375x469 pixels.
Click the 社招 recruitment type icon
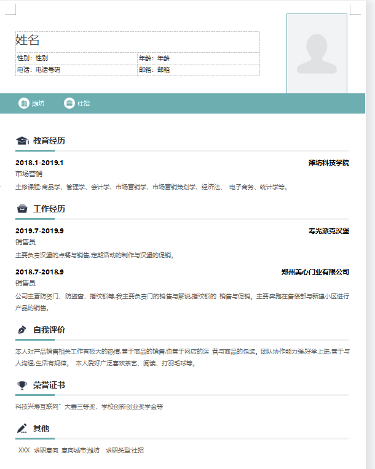click(x=69, y=103)
